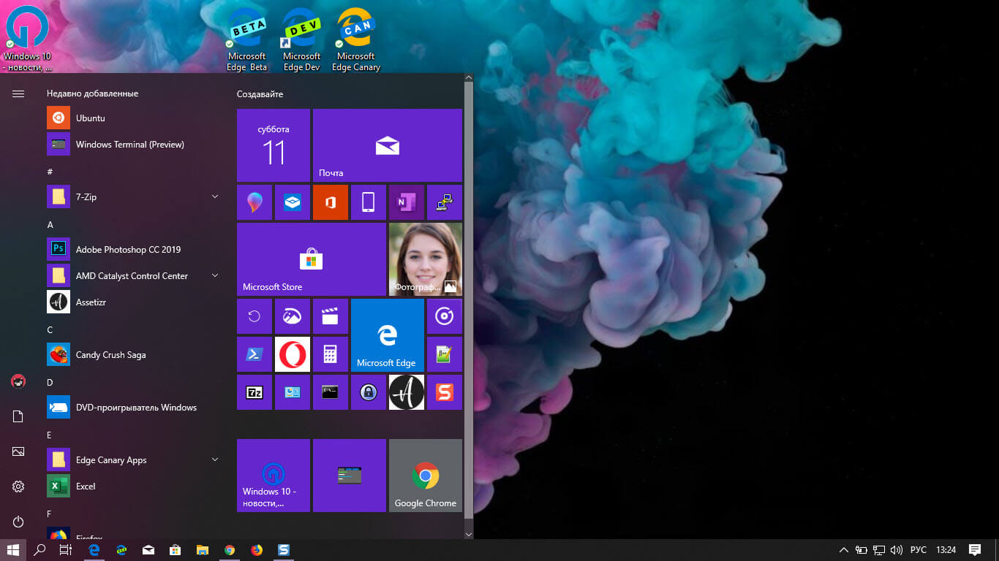
Task: Open the user account avatar
Action: (x=18, y=381)
